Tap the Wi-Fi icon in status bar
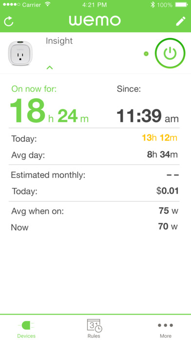 [x=48, y=4]
